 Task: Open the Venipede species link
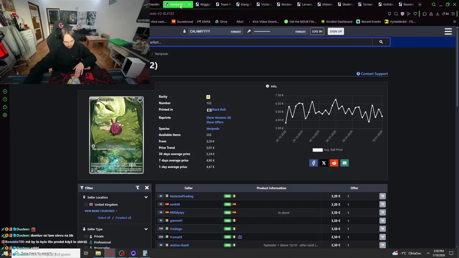(x=213, y=129)
